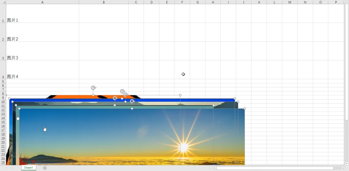Select row 2 header
This screenshot has width=349, height=171.
3,32
